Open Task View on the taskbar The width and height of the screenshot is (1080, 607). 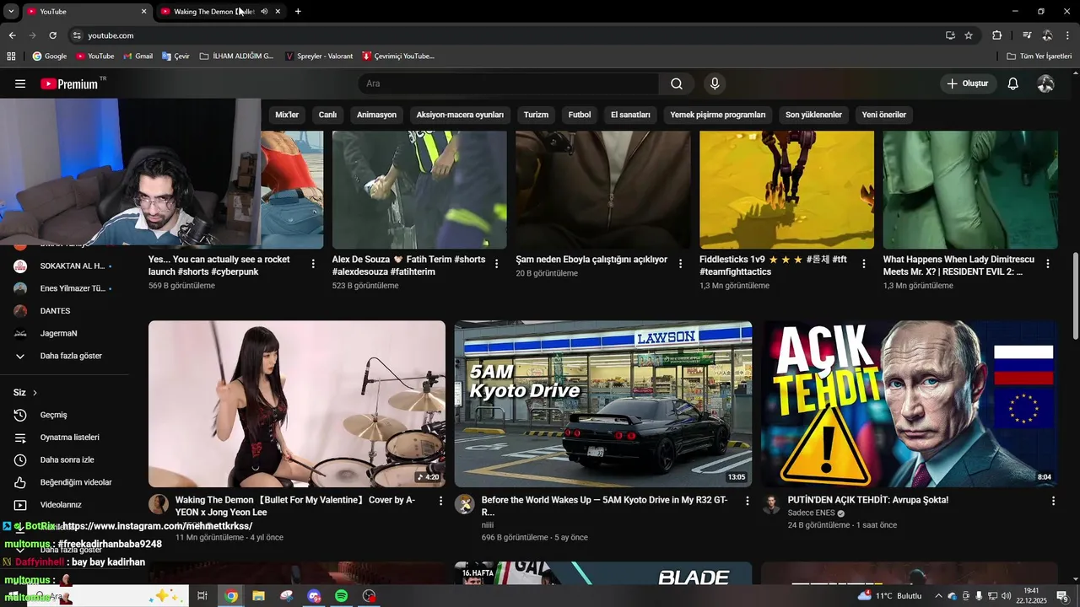(x=202, y=596)
